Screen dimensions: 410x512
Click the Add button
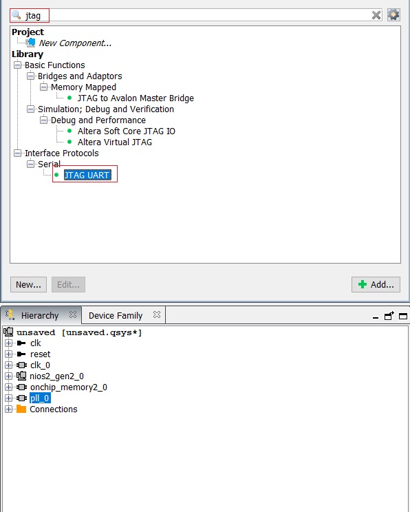[x=376, y=284]
